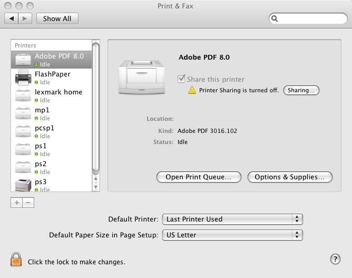
Task: Open Options & Supplies... dialog
Action: click(x=290, y=177)
